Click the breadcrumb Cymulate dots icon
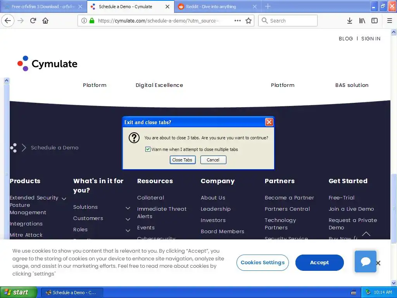 pos(14,148)
